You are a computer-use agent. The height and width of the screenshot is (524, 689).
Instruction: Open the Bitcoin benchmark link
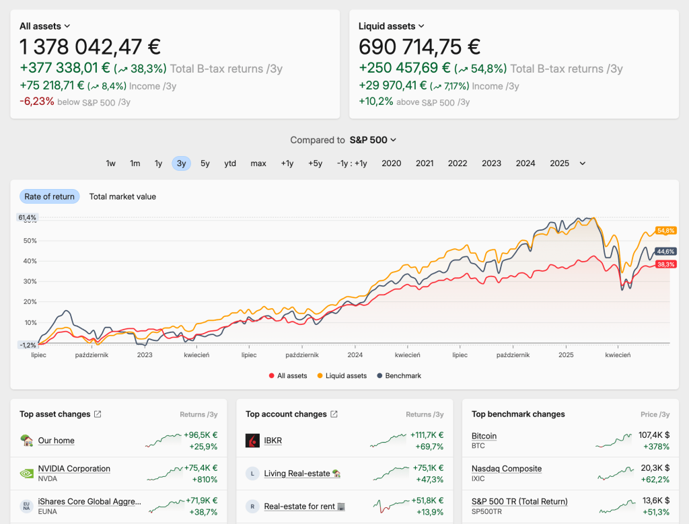click(484, 436)
